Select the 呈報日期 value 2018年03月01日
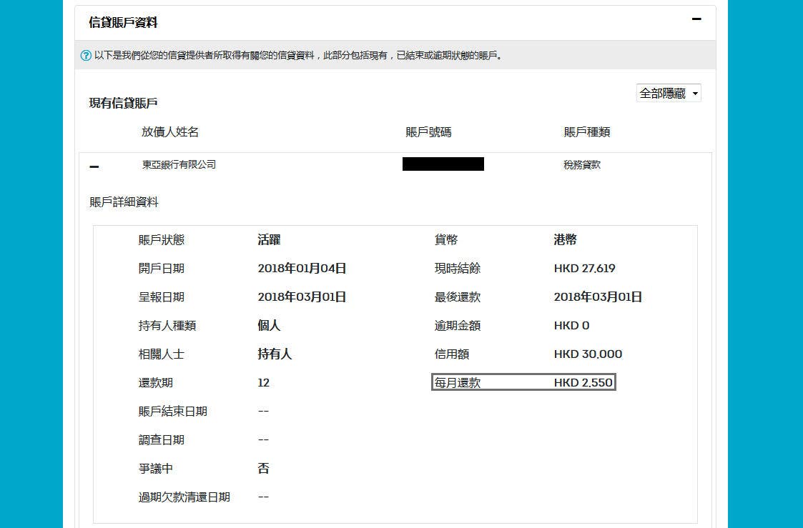Screen dimensions: 803x528 pos(302,297)
